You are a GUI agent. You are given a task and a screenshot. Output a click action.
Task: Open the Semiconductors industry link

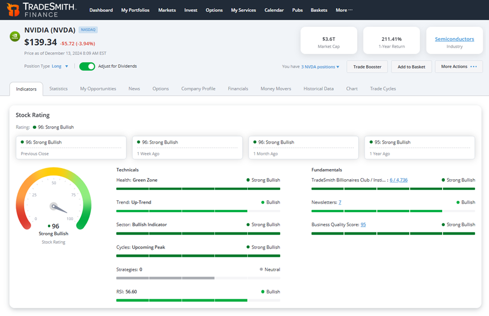(x=455, y=39)
